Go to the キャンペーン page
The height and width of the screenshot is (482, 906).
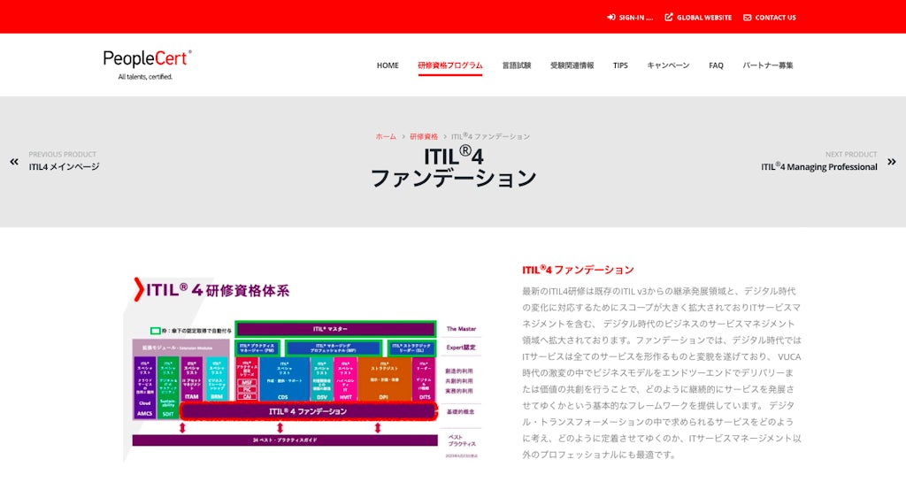(x=668, y=65)
